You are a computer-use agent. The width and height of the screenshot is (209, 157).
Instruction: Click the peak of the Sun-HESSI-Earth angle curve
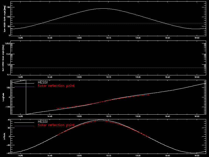103,9
